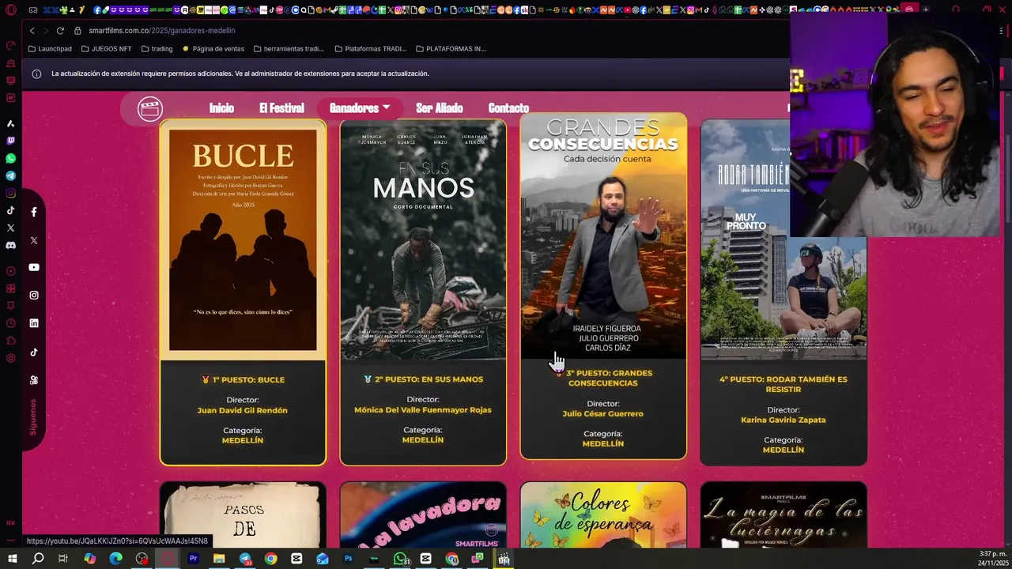Open WhatsApp from the taskbar
This screenshot has width=1012, height=569.
[x=400, y=559]
